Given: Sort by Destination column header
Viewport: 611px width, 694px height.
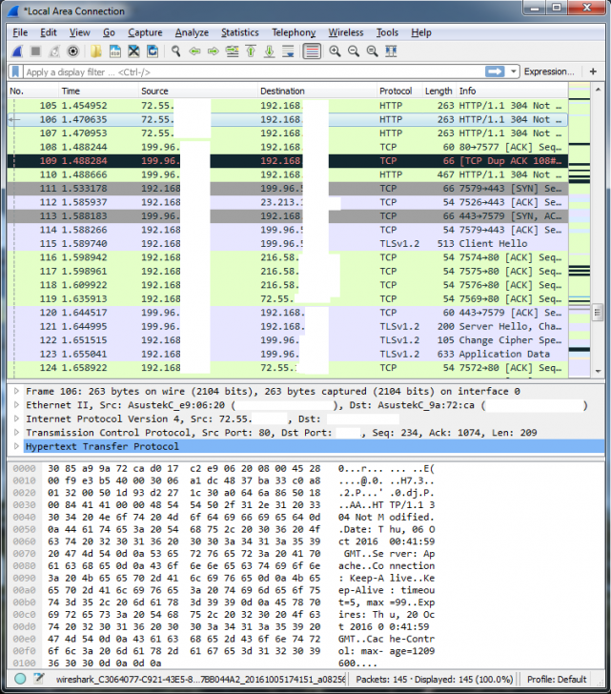Looking at the screenshot, I should tap(316, 92).
